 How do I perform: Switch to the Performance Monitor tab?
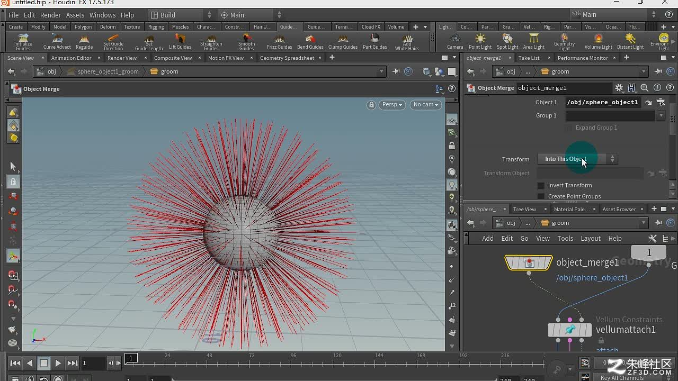click(583, 58)
